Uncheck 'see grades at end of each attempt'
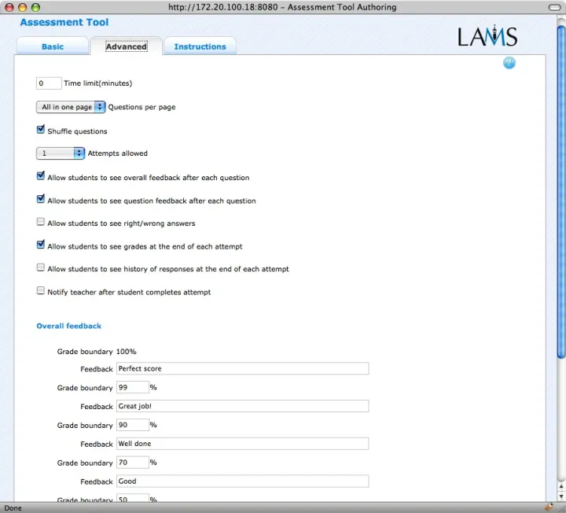 [x=41, y=245]
